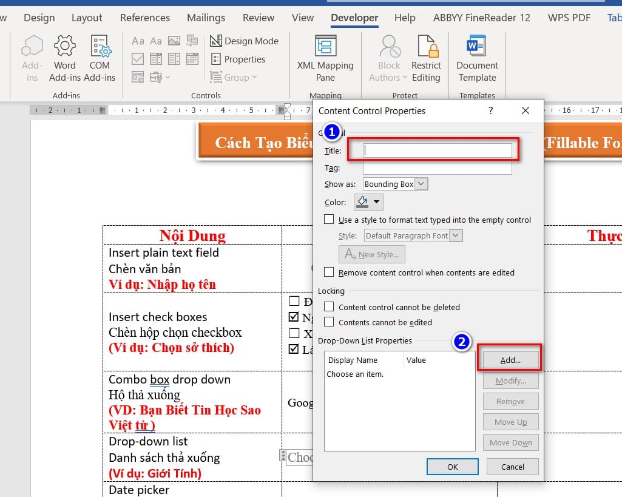Insert a Plain Text content control
The width and height of the screenshot is (622, 497).
156,41
